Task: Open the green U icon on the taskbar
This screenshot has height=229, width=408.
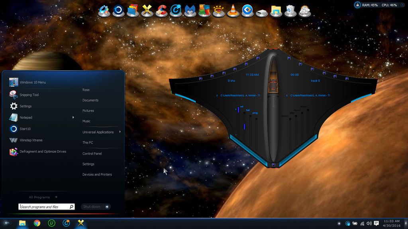Action: coord(51,223)
